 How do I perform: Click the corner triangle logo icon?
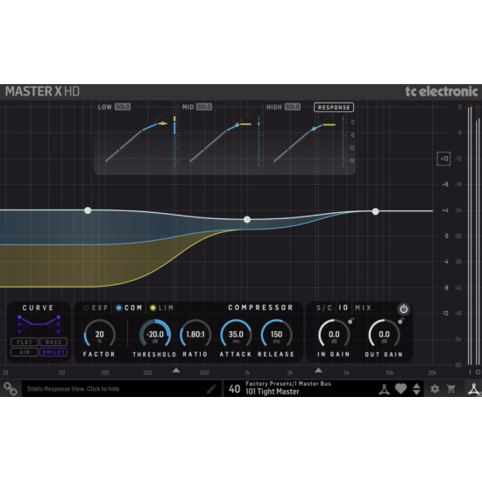(x=474, y=389)
